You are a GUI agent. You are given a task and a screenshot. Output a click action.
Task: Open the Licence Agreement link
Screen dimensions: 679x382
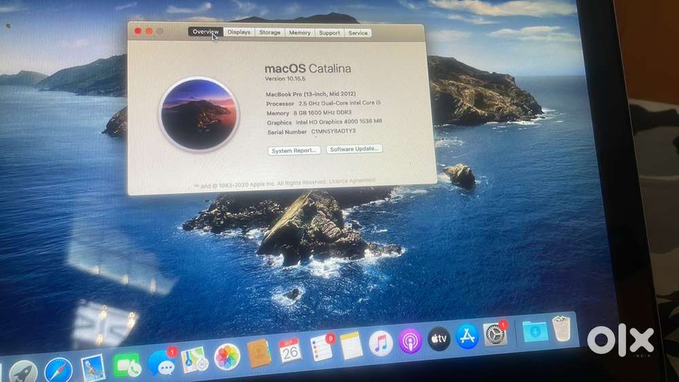[x=352, y=181]
